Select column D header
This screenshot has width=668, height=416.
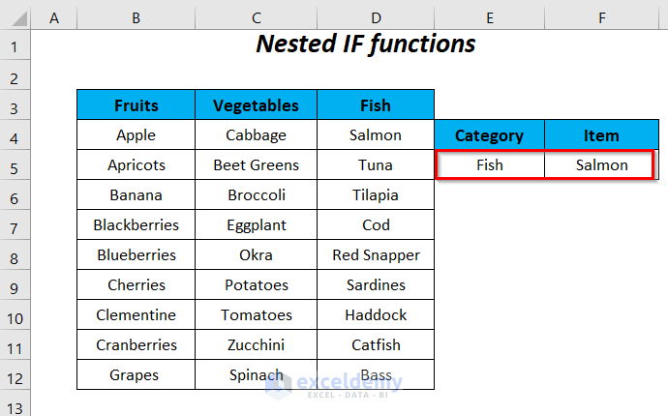(x=376, y=16)
